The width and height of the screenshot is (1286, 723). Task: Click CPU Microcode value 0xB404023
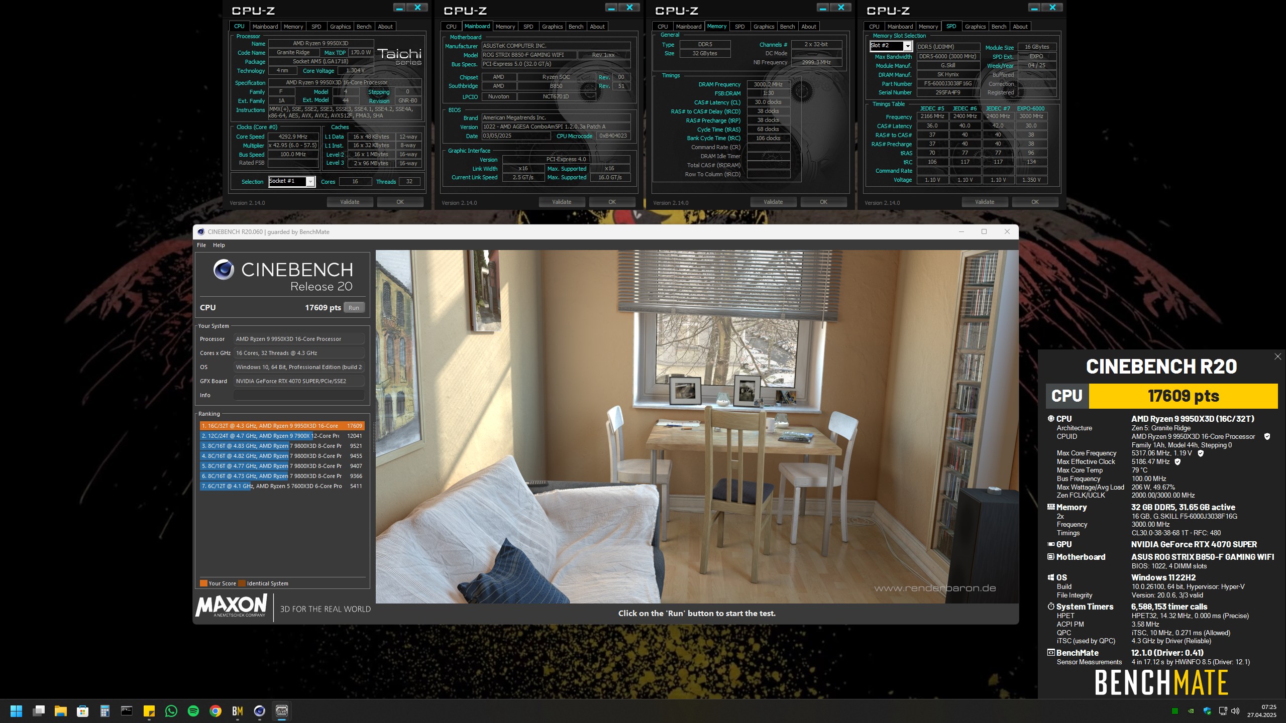pos(613,136)
